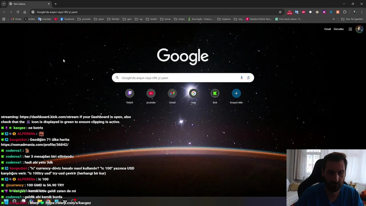Image resolution: width=366 pixels, height=206 pixels.
Task: Open Görseller link at page top right
Action: [x=339, y=29]
